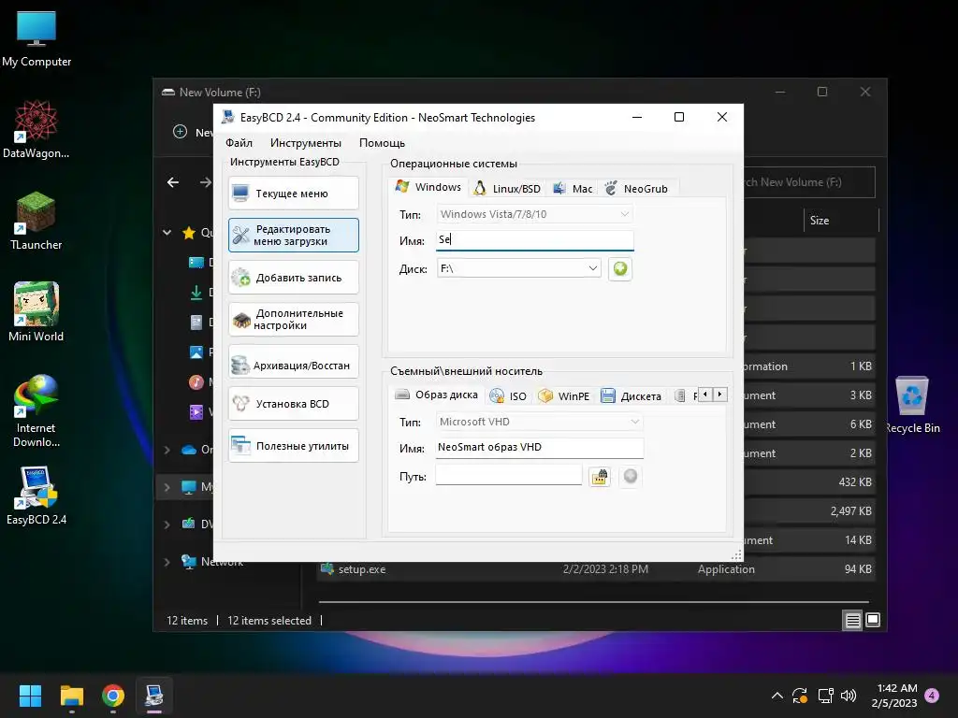Click the New button in explorer toolbar
This screenshot has height=718, width=958.
point(193,132)
